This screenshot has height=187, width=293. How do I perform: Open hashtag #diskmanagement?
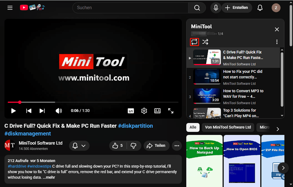[28, 134]
